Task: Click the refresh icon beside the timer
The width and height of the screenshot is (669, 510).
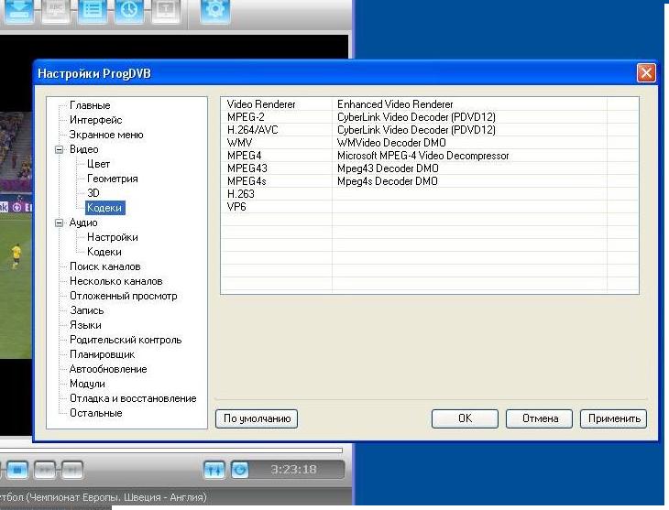Action: click(x=239, y=470)
